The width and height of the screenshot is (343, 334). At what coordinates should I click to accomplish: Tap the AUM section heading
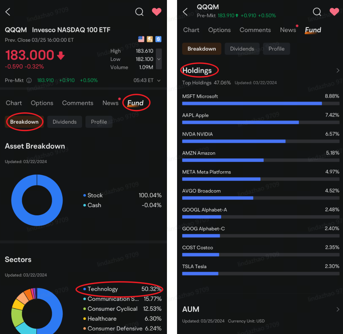[x=191, y=309]
